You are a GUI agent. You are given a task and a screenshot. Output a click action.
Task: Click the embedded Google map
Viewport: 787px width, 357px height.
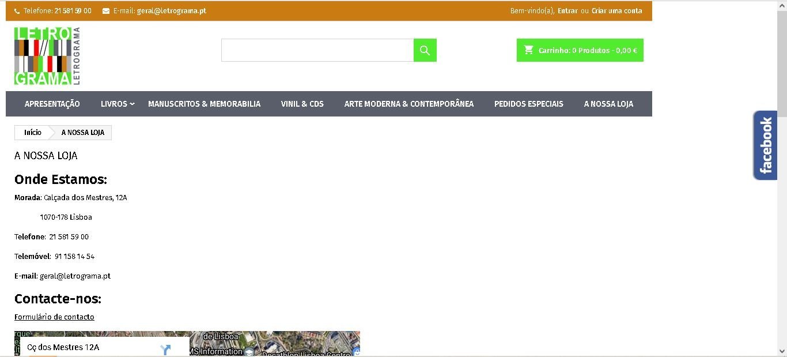[x=187, y=343]
